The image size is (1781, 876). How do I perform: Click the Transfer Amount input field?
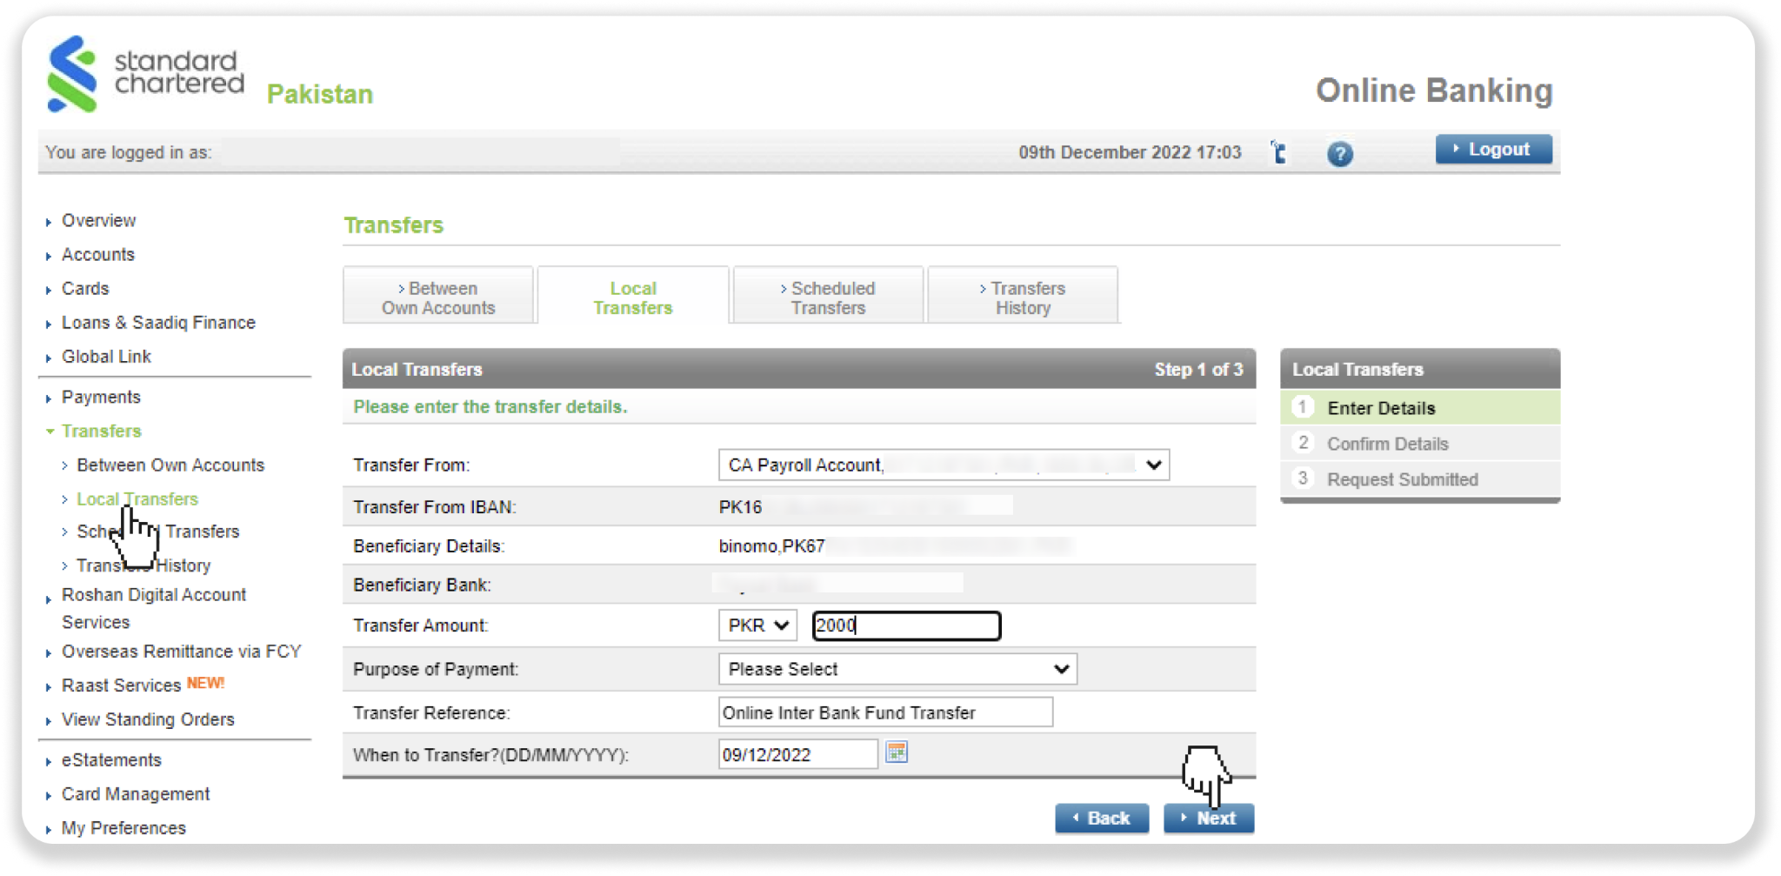906,625
